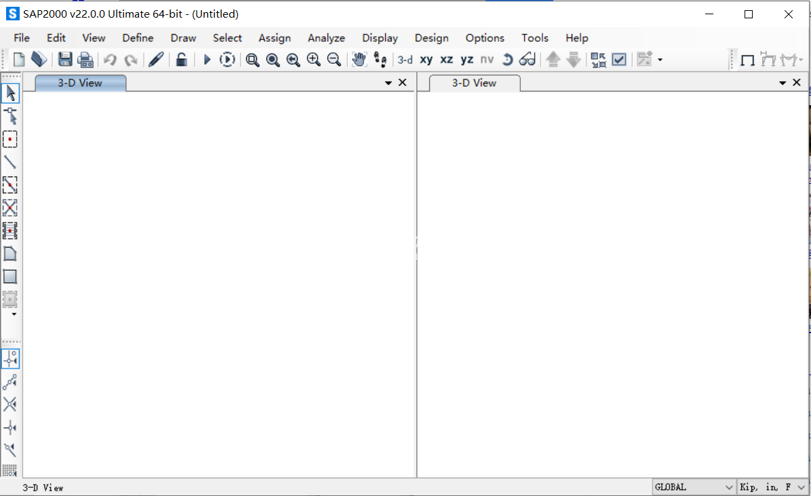The width and height of the screenshot is (811, 496).
Task: Select the Pan hand tool
Action: (x=359, y=60)
